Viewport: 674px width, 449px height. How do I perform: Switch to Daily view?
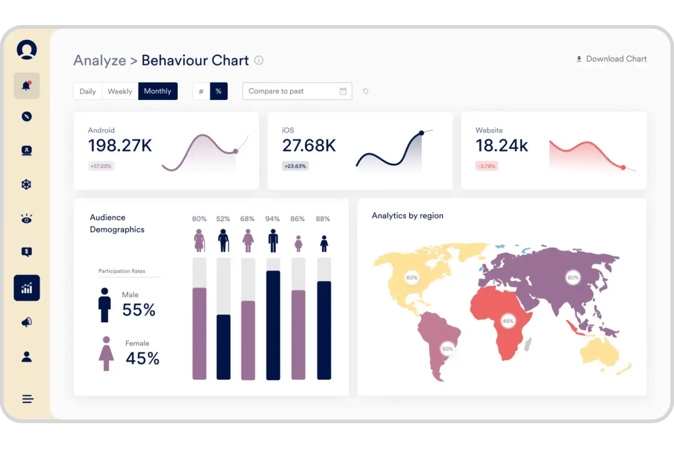coord(88,91)
